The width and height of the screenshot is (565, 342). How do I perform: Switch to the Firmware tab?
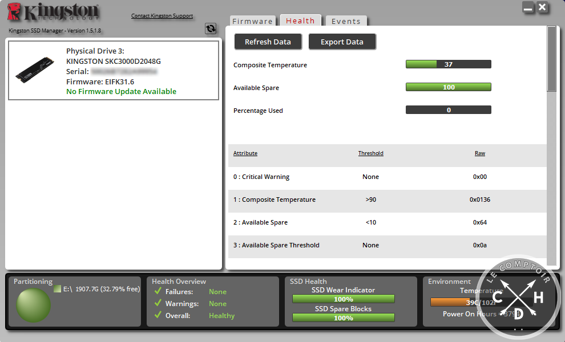point(252,20)
